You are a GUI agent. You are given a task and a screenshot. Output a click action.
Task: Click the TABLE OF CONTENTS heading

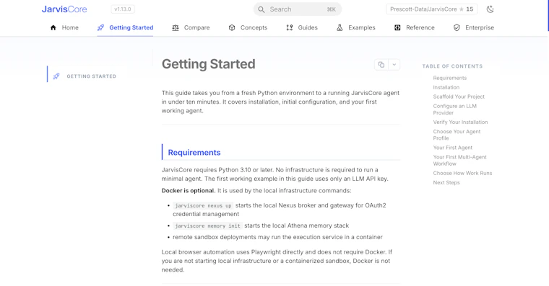(452, 66)
